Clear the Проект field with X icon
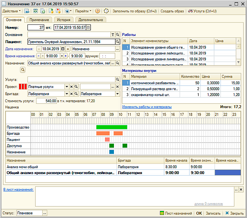 click(x=71, y=87)
